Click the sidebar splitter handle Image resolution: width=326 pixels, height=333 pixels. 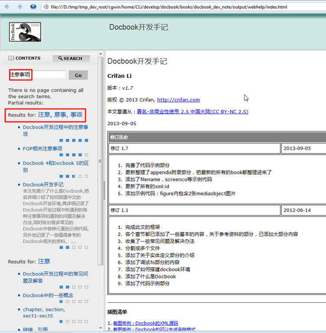104,190
